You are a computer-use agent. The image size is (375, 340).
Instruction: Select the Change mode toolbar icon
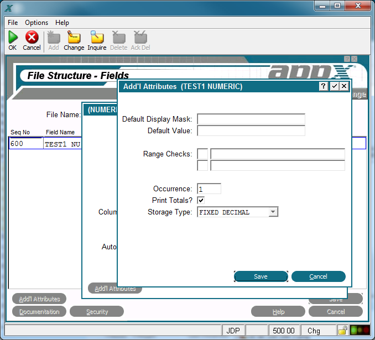pos(74,37)
